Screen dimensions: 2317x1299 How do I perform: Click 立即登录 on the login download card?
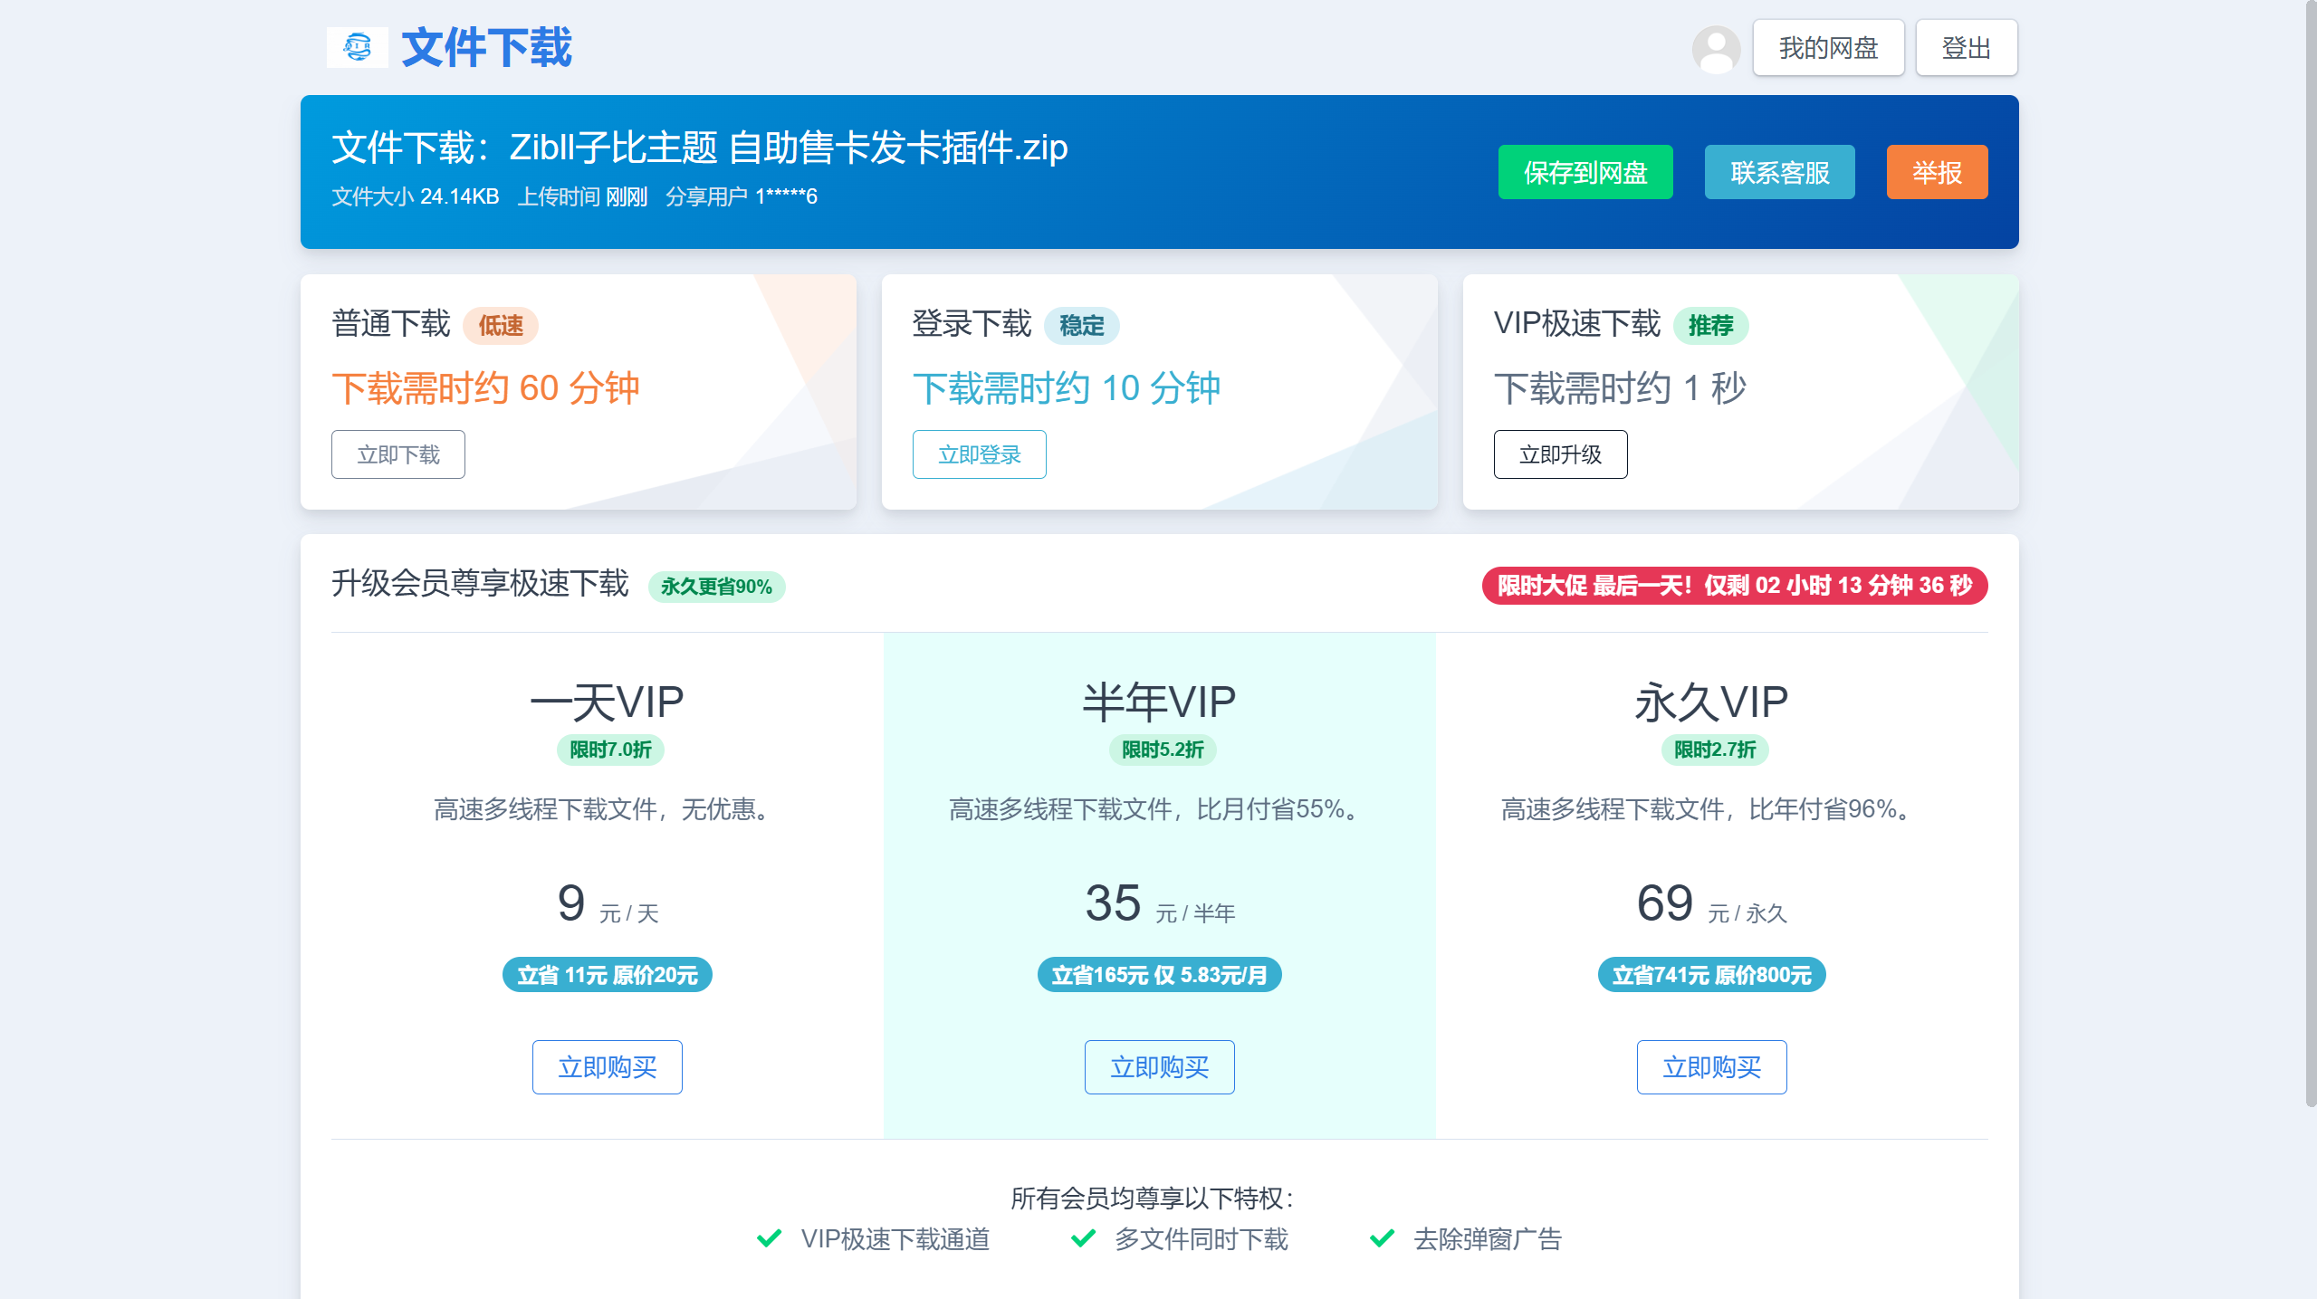(979, 454)
